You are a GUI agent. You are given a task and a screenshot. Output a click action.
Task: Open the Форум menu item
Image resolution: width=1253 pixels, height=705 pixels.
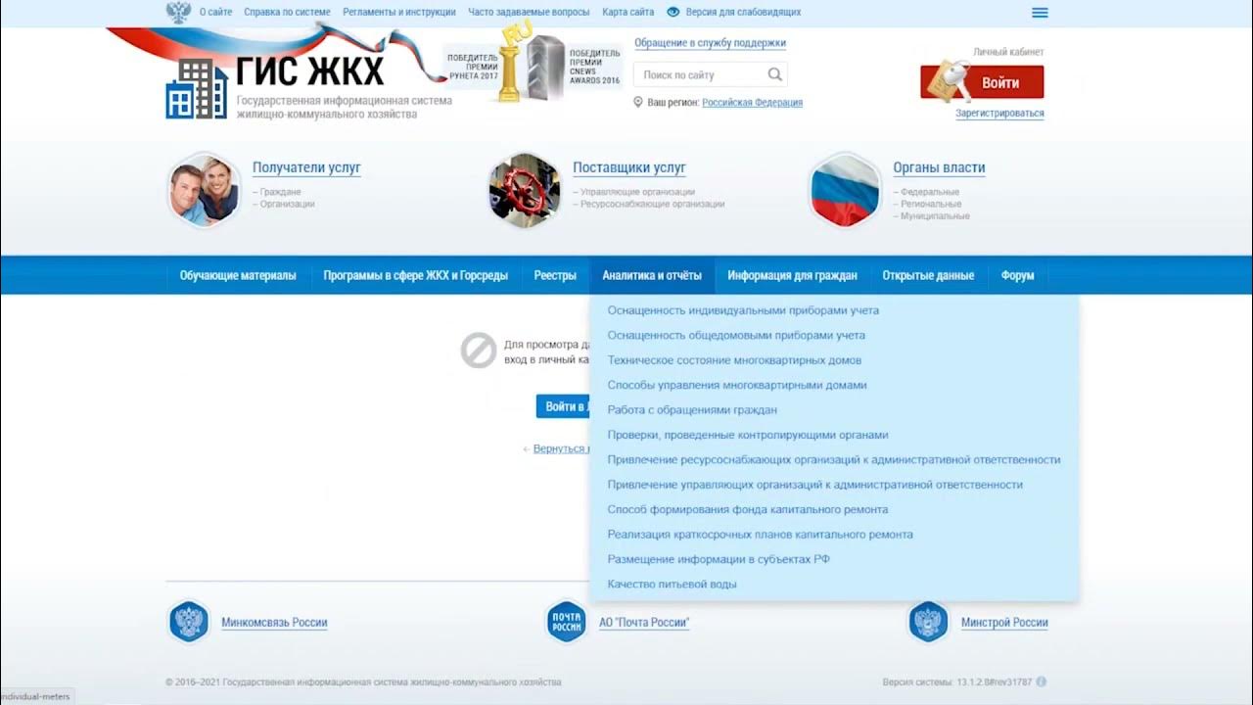pyautogui.click(x=1017, y=275)
